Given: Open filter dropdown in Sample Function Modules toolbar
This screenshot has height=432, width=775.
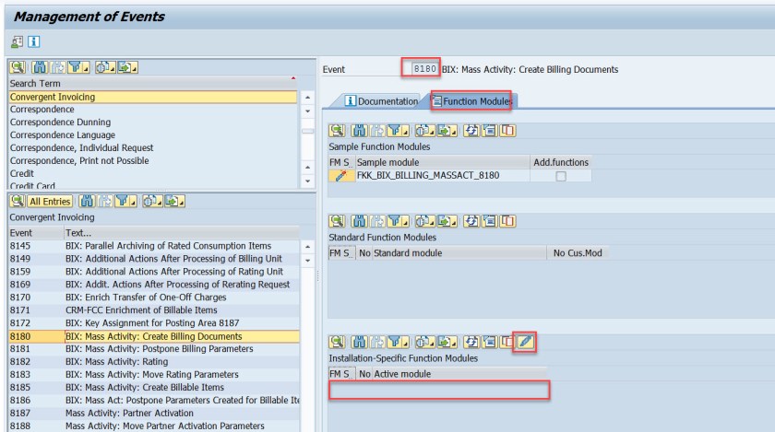Looking at the screenshot, I should pyautogui.click(x=398, y=131).
